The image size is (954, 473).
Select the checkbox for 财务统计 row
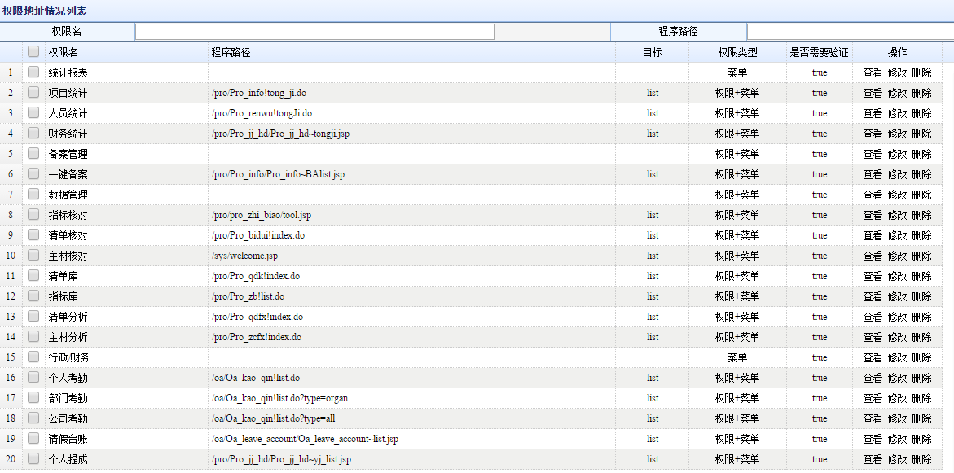tap(33, 134)
